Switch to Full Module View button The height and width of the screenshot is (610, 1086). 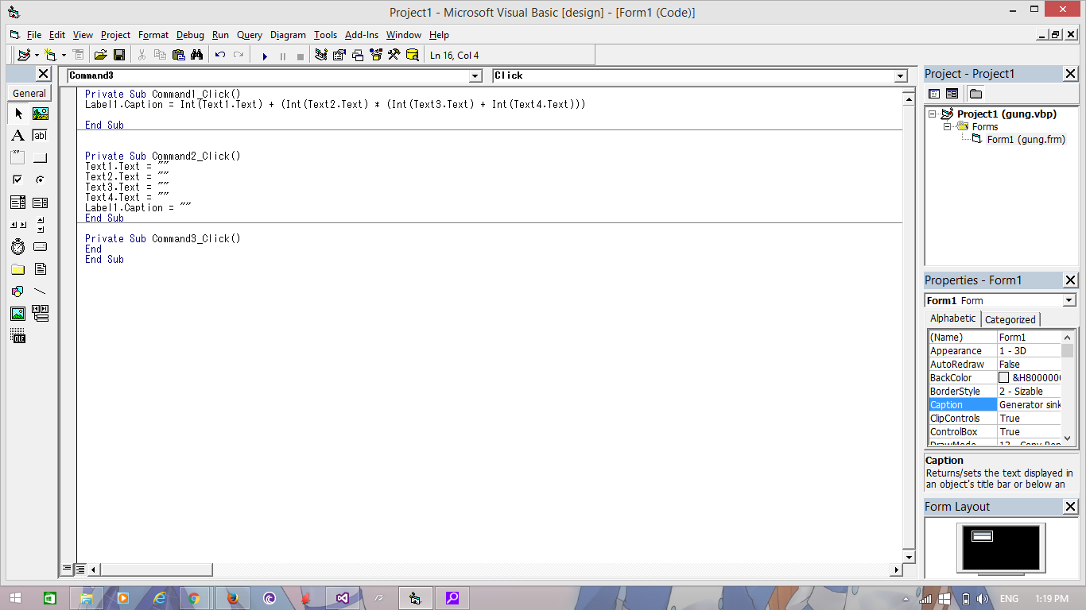80,569
